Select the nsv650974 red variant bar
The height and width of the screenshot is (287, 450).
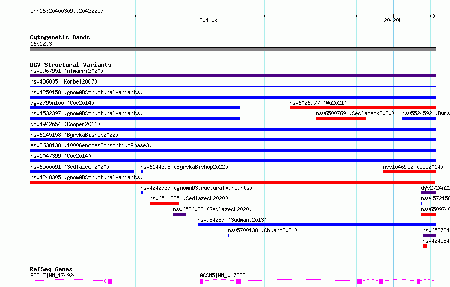click(x=428, y=214)
